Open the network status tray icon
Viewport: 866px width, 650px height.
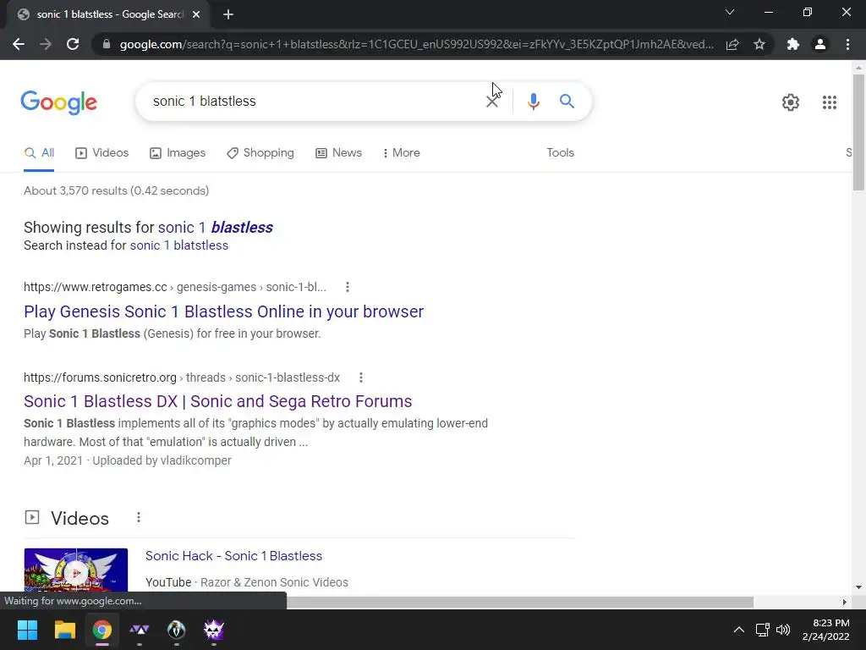(762, 630)
